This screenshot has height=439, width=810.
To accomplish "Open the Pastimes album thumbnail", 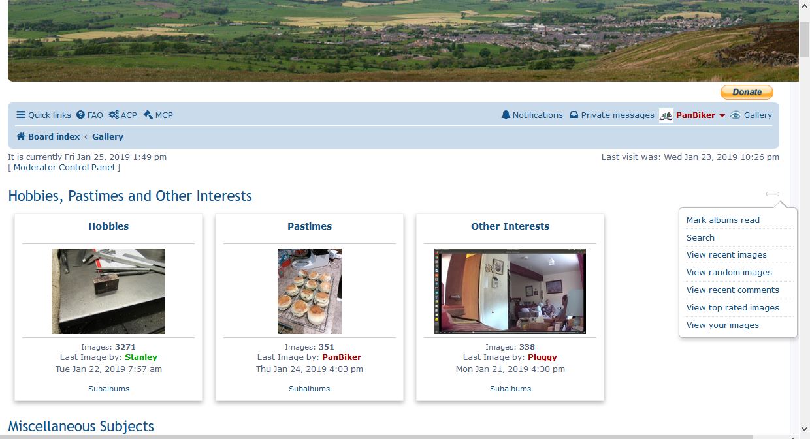I will [x=310, y=291].
